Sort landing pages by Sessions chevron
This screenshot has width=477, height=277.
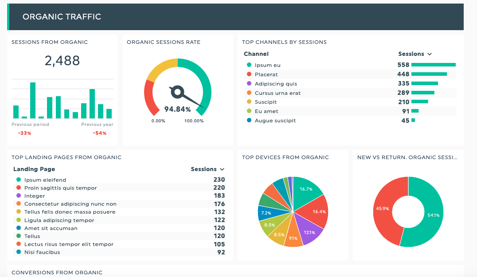[222, 169]
